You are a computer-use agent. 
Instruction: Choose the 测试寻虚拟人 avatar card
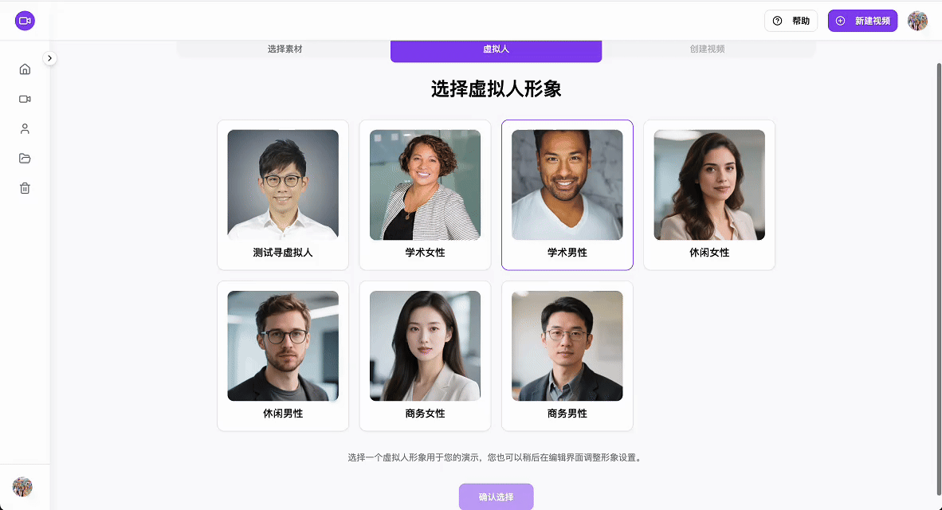pos(283,195)
